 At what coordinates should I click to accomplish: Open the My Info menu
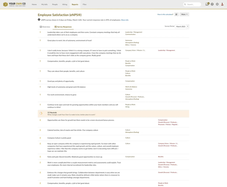coord(44,4)
